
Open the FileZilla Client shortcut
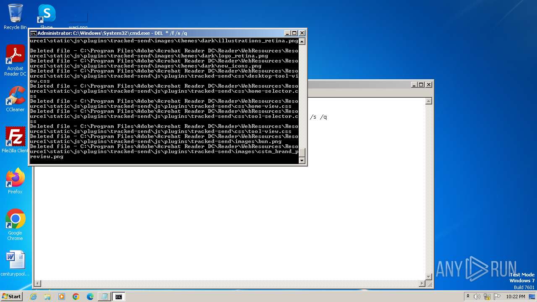tap(15, 140)
